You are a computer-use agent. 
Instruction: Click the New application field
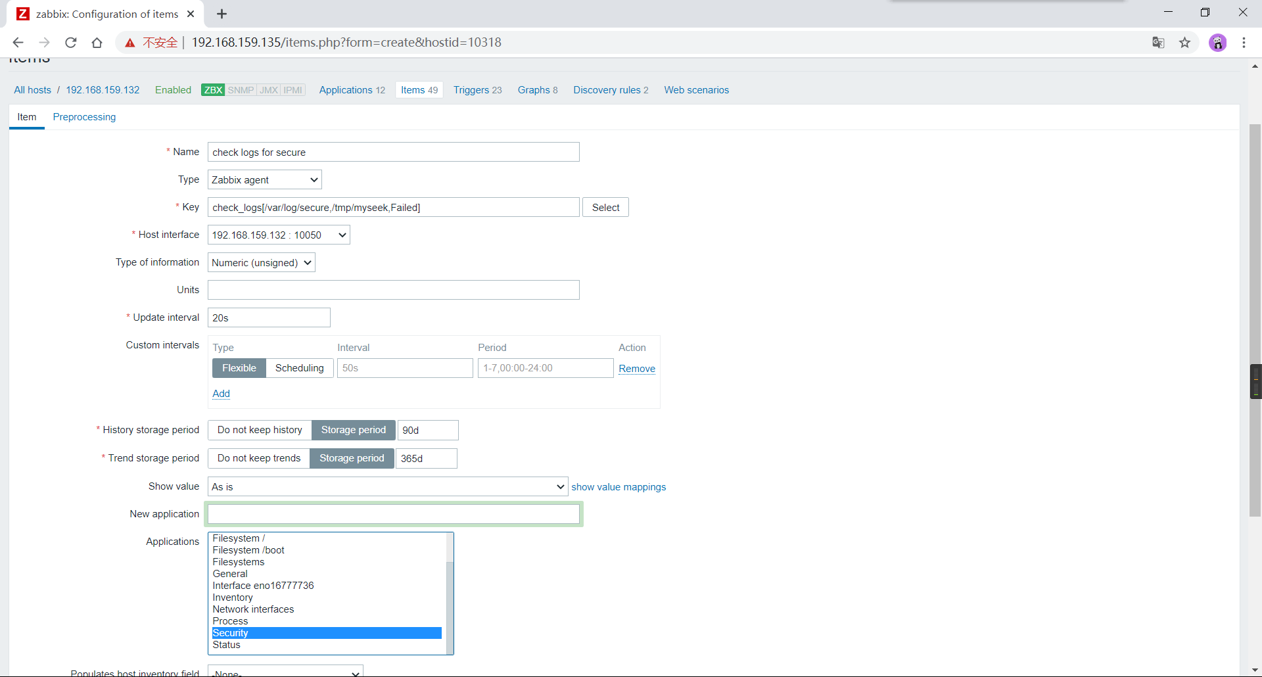pos(394,514)
